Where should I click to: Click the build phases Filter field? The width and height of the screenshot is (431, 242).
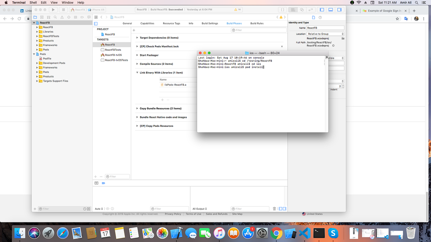point(259,30)
